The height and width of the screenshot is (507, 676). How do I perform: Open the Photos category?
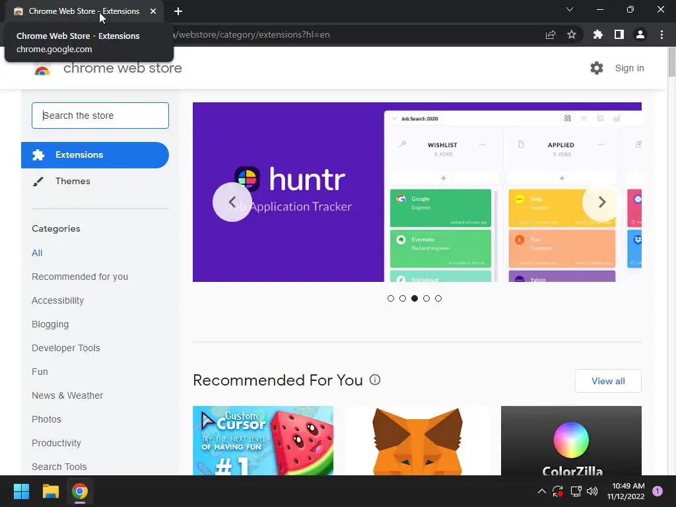[x=47, y=419]
